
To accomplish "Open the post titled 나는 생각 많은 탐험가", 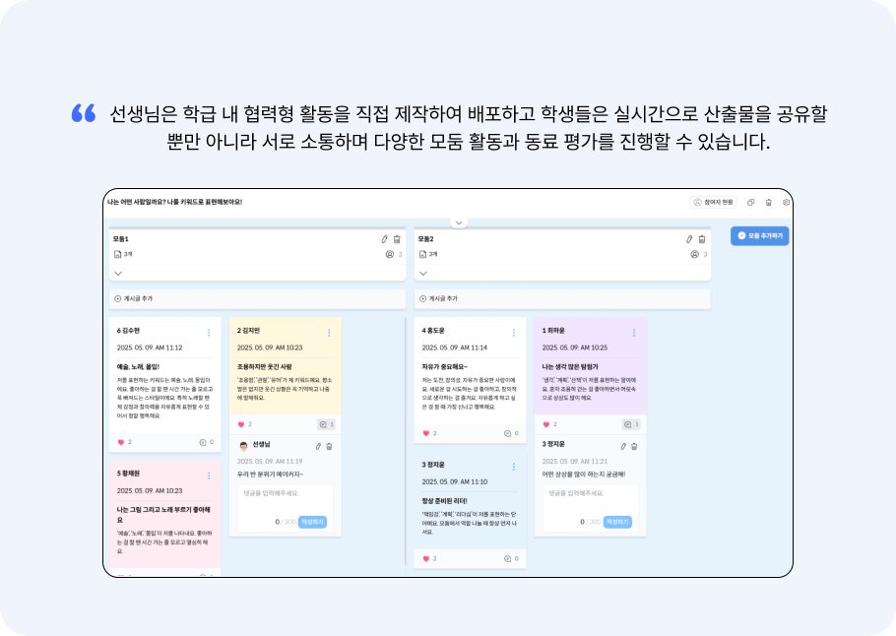I will pyautogui.click(x=570, y=367).
